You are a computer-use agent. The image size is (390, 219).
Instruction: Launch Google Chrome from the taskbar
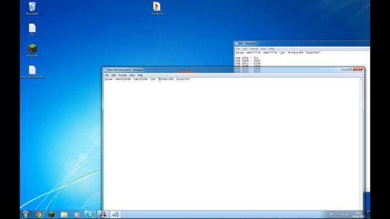pos(38,214)
